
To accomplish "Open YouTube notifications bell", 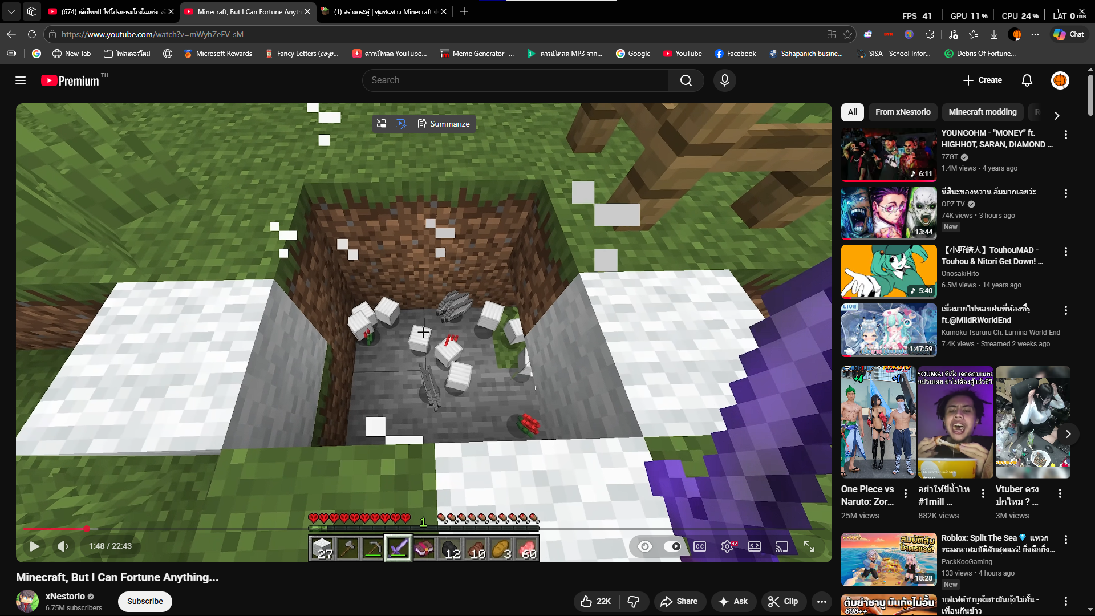I will 1027,80.
